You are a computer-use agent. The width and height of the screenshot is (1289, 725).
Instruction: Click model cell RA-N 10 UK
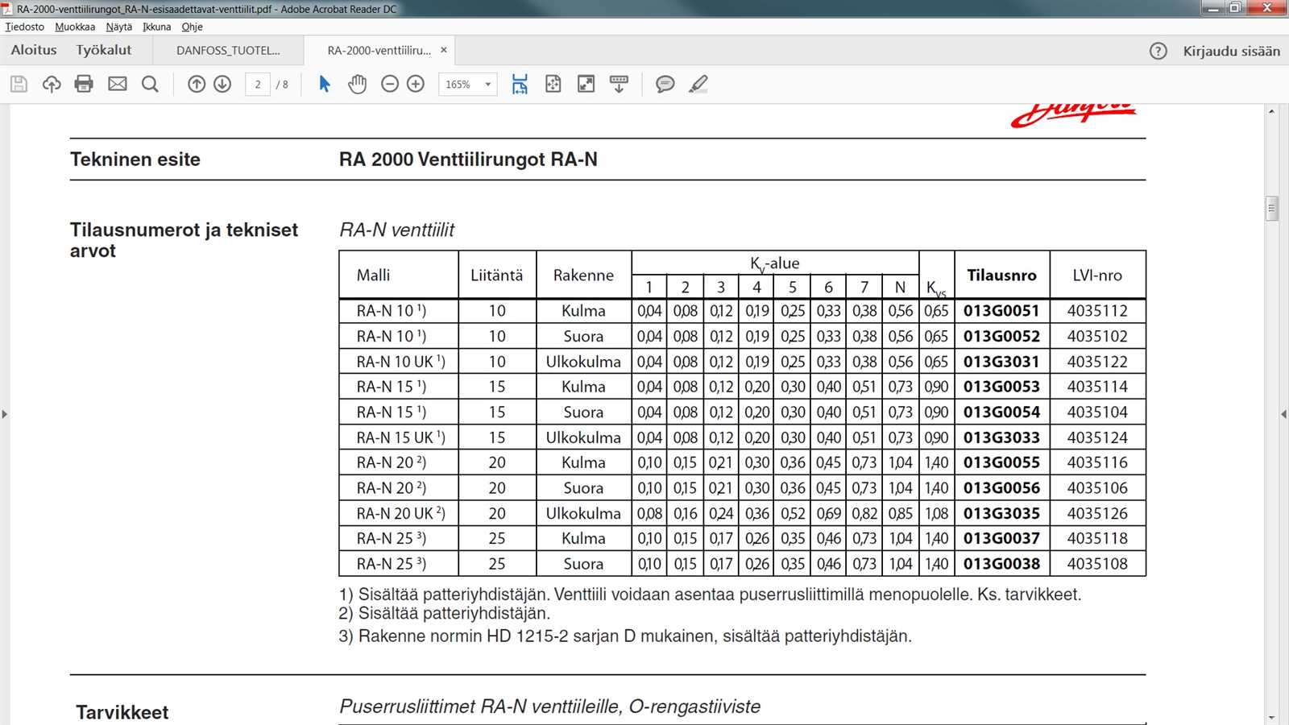[400, 362]
